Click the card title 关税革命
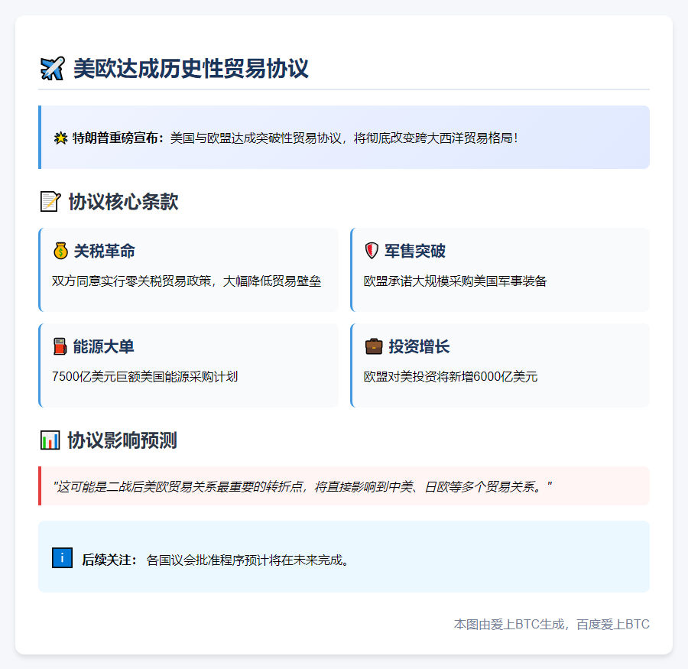The image size is (688, 669). [x=105, y=251]
